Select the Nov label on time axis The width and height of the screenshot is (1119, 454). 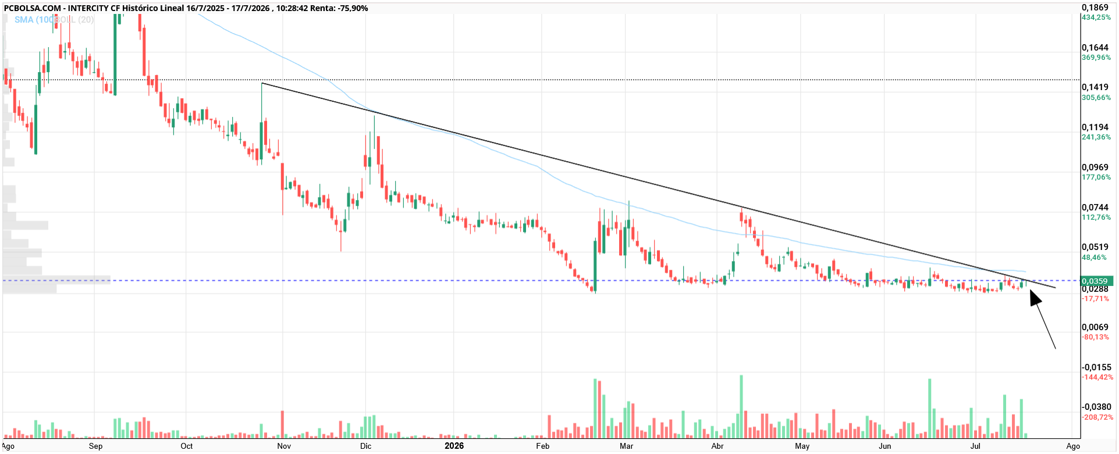(284, 446)
